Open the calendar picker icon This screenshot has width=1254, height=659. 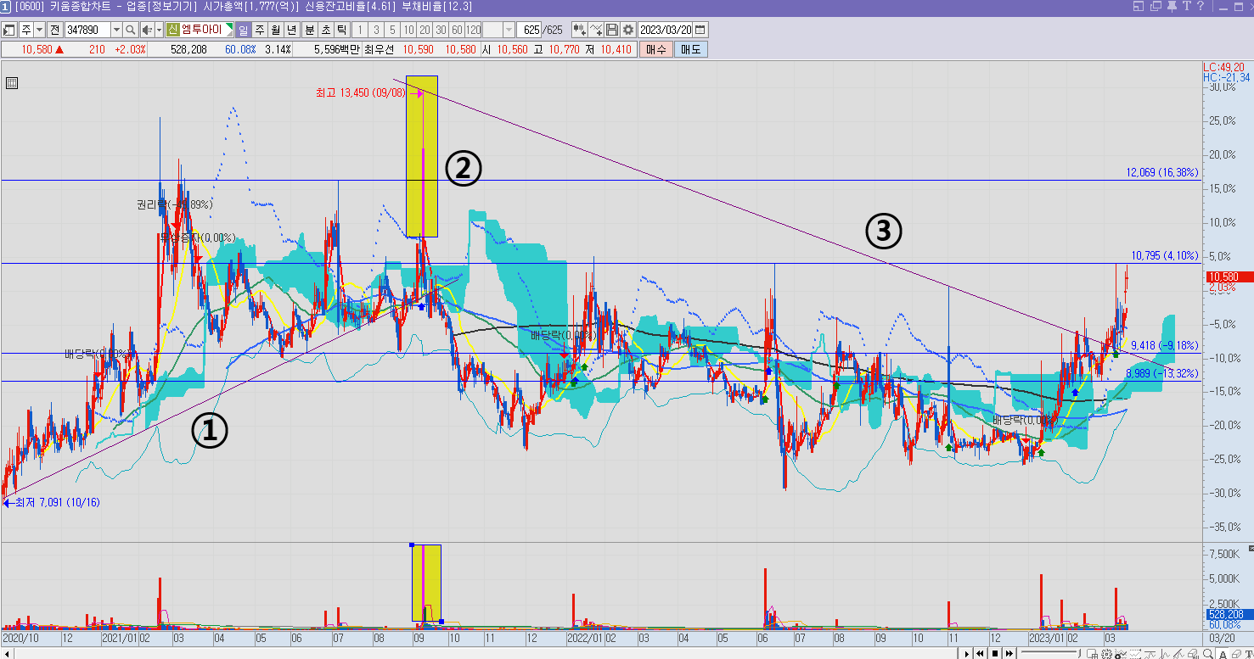click(x=700, y=30)
